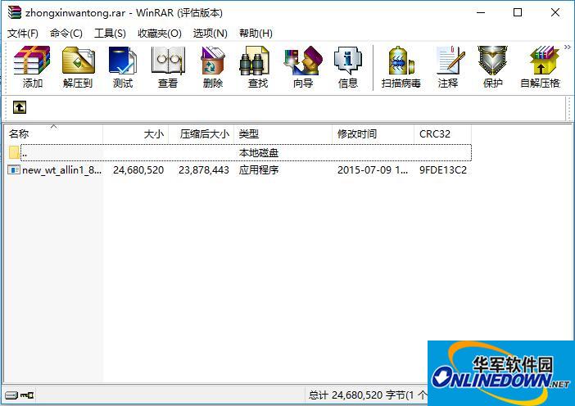Click the address bar path field

(x=297, y=107)
